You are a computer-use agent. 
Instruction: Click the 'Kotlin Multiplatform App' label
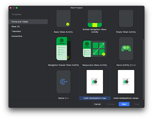point(95,98)
